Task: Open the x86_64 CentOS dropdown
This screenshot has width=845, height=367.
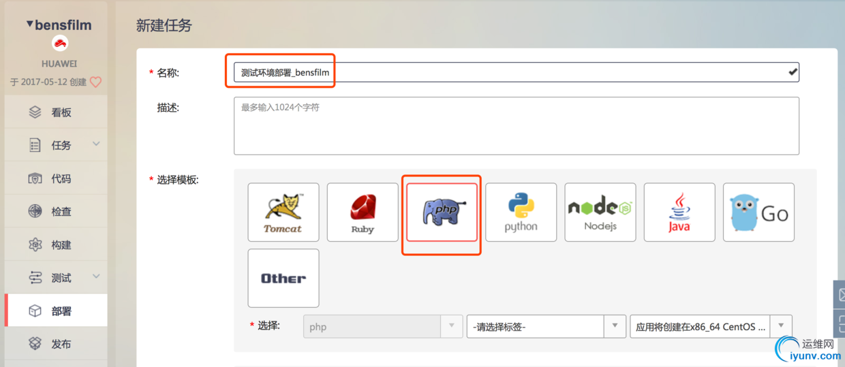Action: click(711, 326)
